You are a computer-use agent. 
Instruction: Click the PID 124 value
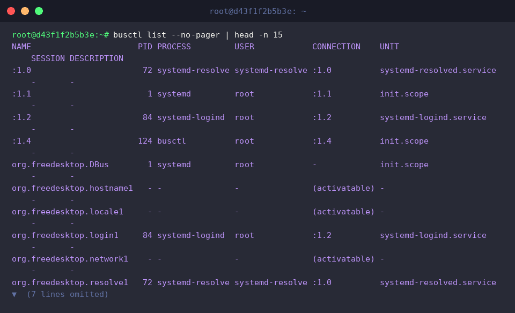[145, 141]
